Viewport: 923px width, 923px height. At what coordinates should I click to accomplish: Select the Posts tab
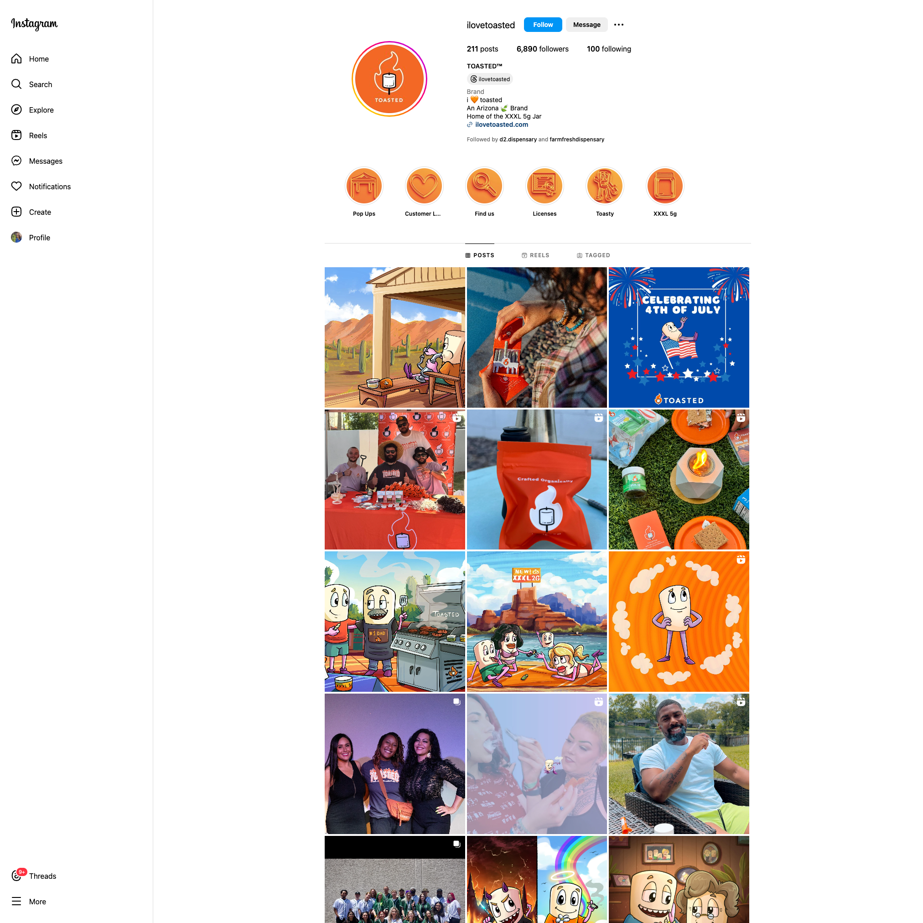click(480, 255)
